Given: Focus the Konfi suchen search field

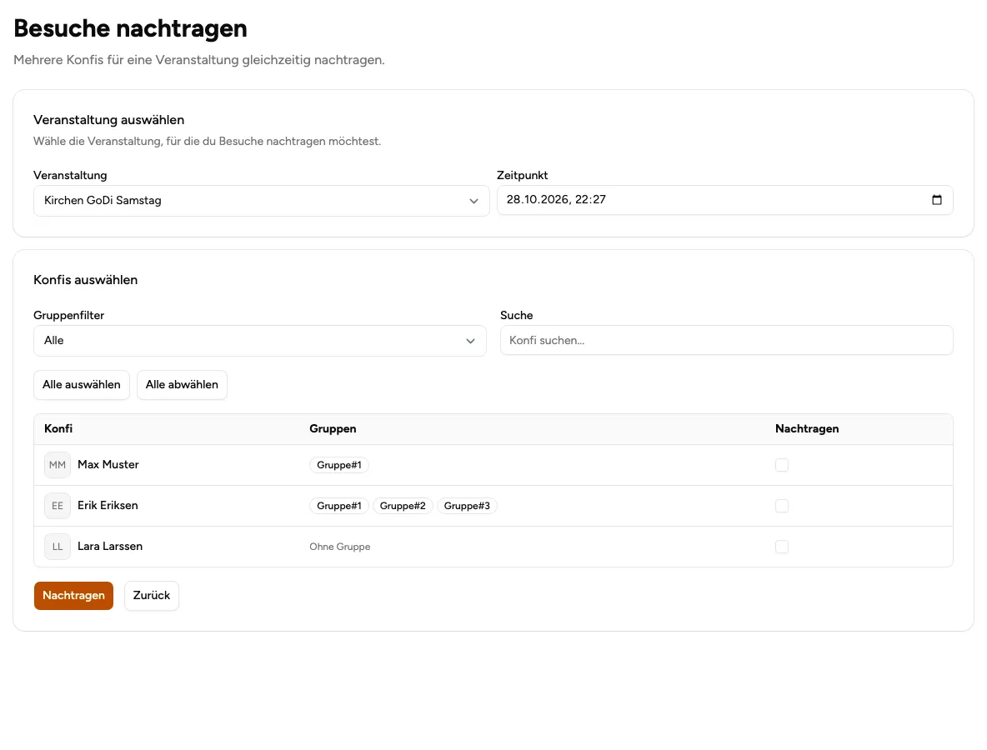Looking at the screenshot, I should click(x=726, y=340).
